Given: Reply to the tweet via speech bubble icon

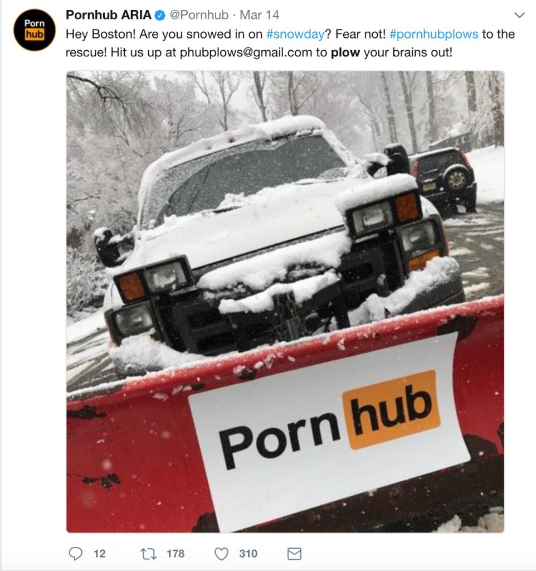Looking at the screenshot, I should click(76, 554).
